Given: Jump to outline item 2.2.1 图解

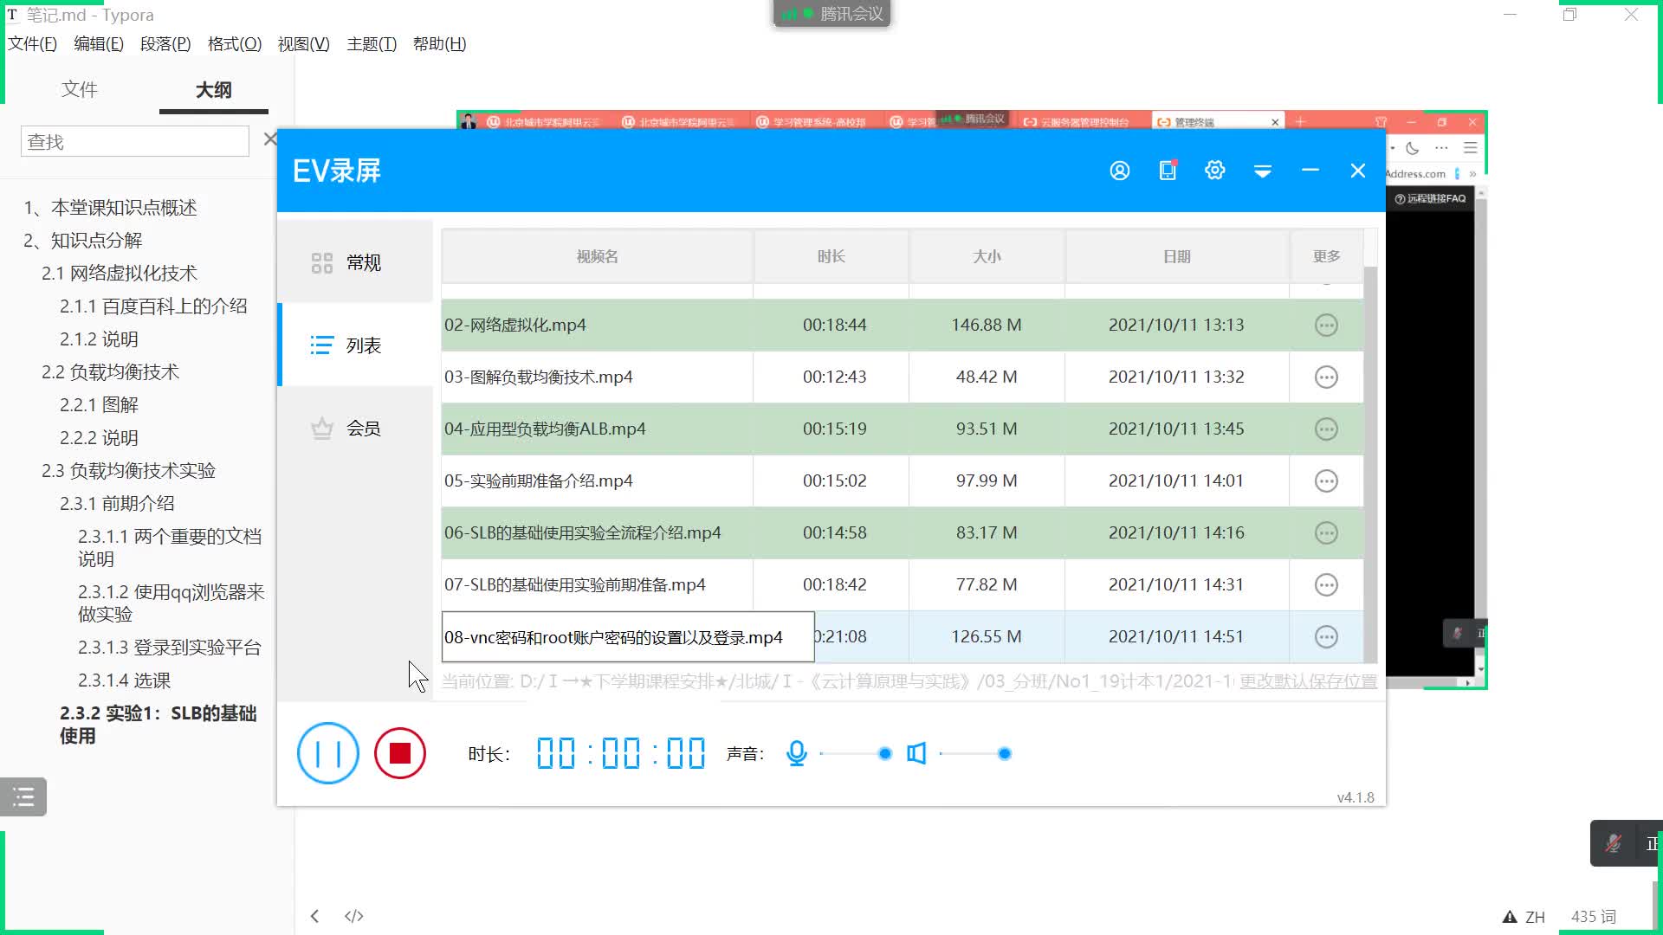Looking at the screenshot, I should pos(99,404).
